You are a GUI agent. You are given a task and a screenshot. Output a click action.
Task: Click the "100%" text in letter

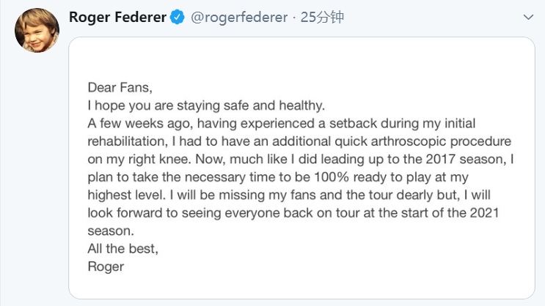coord(332,177)
